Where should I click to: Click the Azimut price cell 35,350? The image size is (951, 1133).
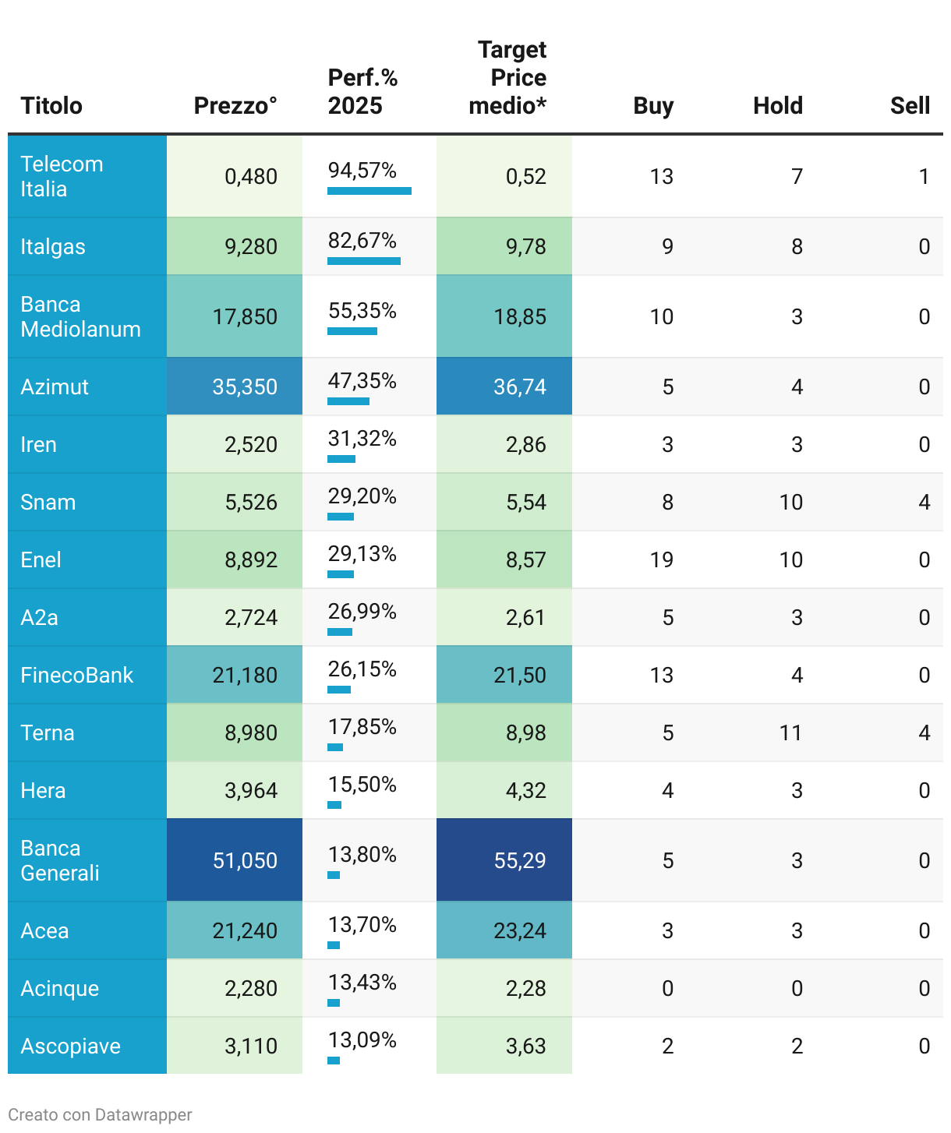point(245,386)
